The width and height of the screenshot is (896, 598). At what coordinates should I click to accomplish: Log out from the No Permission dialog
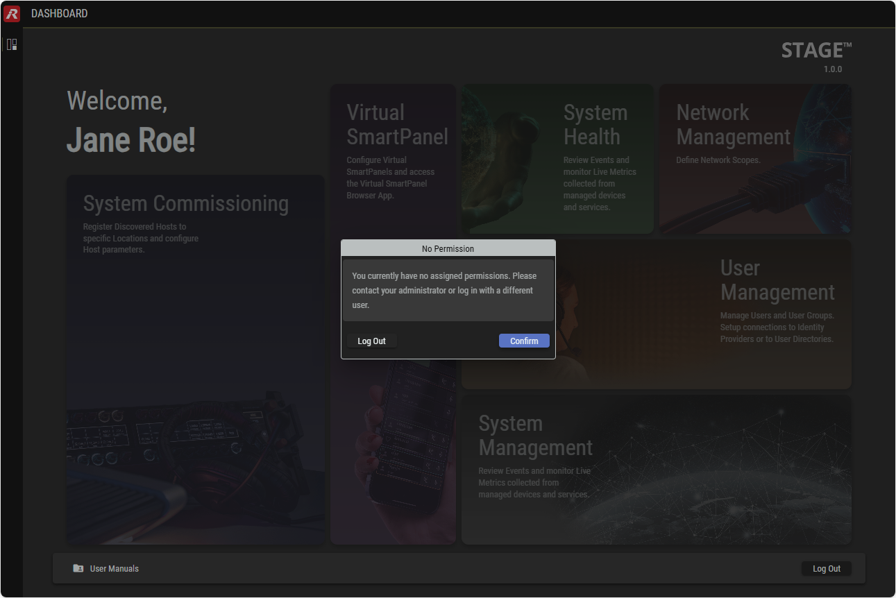click(x=371, y=341)
